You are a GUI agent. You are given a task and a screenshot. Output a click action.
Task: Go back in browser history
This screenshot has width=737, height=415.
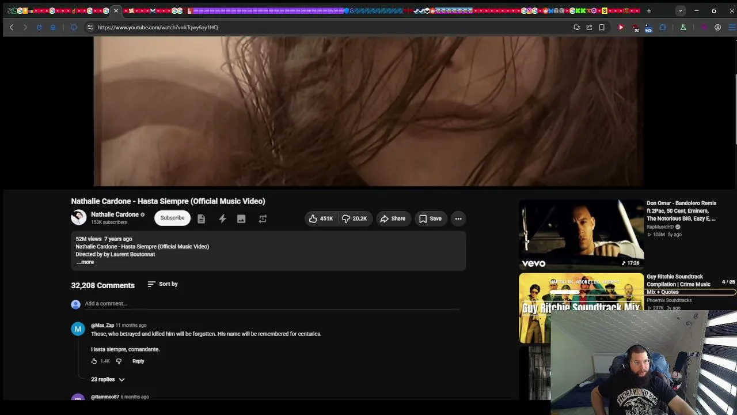[12, 27]
